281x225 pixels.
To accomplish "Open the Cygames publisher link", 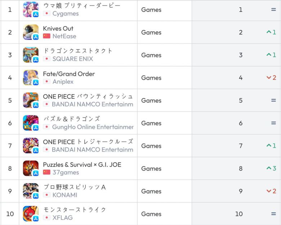I will coord(66,14).
